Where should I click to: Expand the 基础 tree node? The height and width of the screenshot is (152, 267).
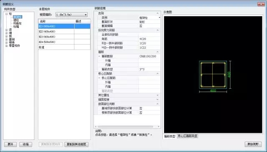click(x=7, y=40)
